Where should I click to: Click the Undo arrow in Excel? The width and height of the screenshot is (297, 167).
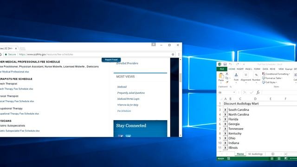[x=230, y=64]
